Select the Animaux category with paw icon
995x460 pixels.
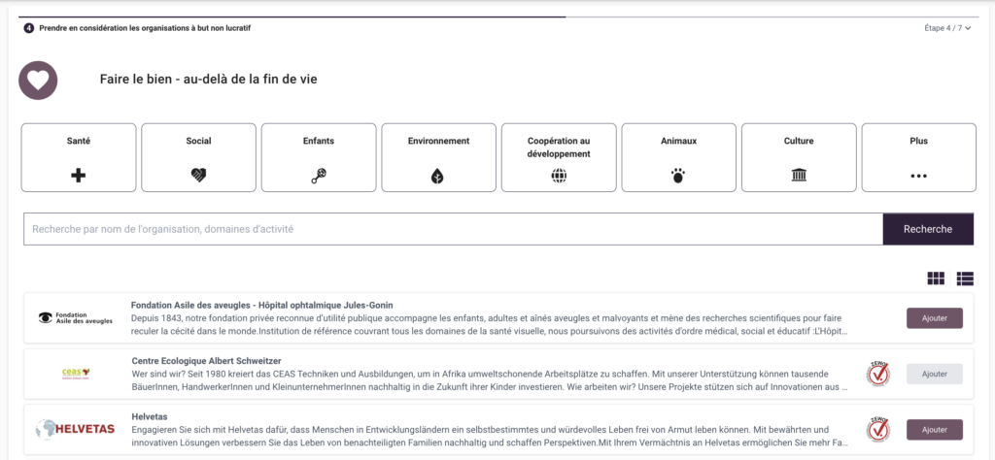click(678, 157)
